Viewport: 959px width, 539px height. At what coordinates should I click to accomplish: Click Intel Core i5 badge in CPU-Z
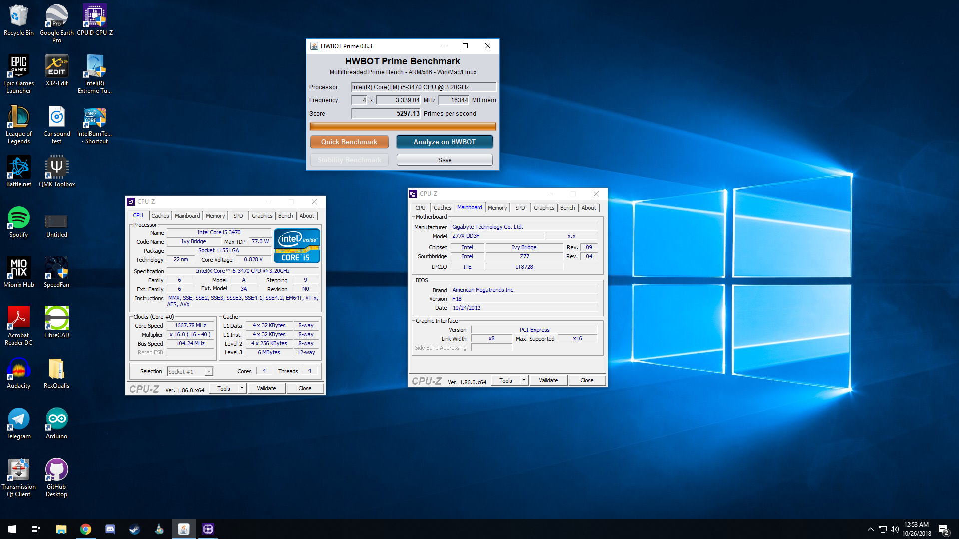point(297,246)
